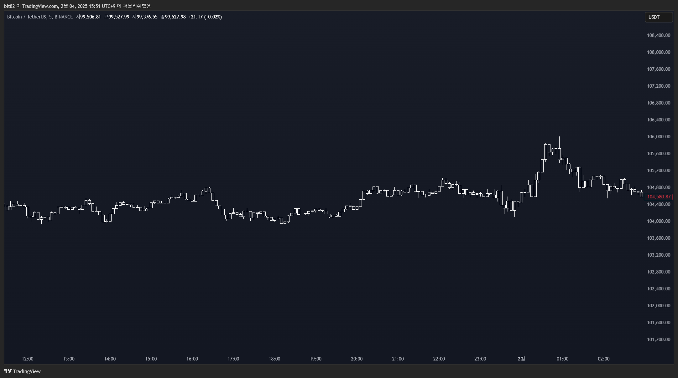Click the 105,600.00 price axis label
678x378 pixels.
click(x=659, y=154)
